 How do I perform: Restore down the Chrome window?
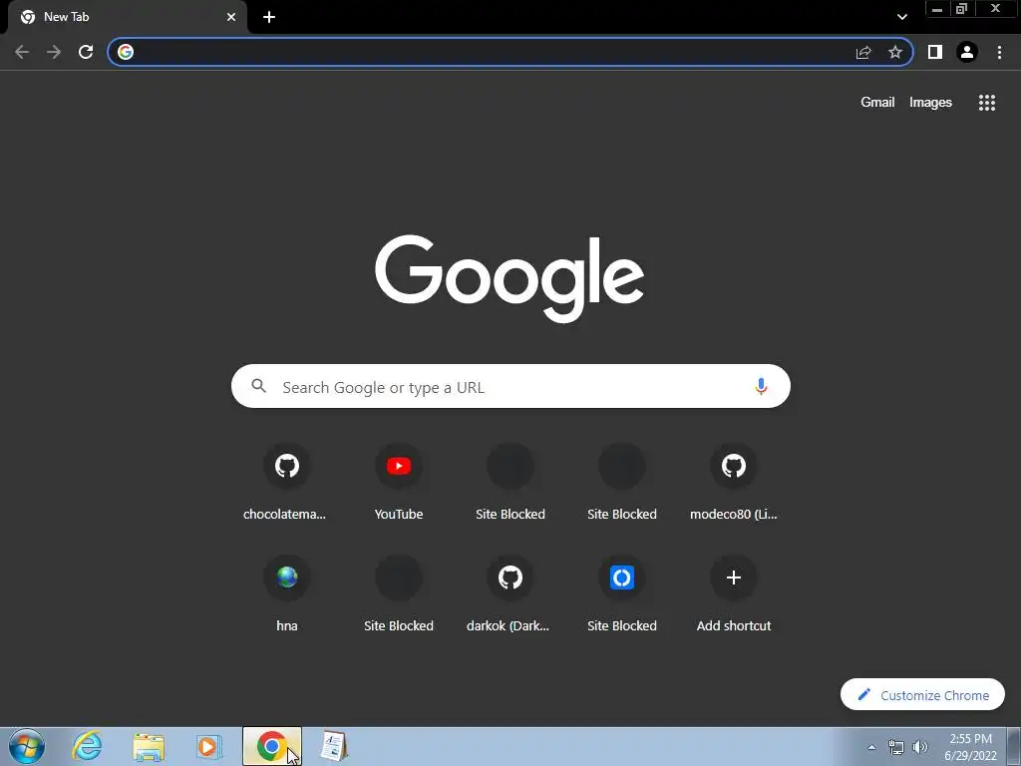(x=961, y=9)
